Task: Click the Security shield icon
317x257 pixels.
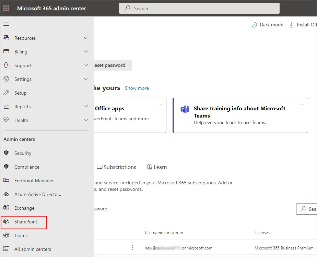Action: coord(6,153)
